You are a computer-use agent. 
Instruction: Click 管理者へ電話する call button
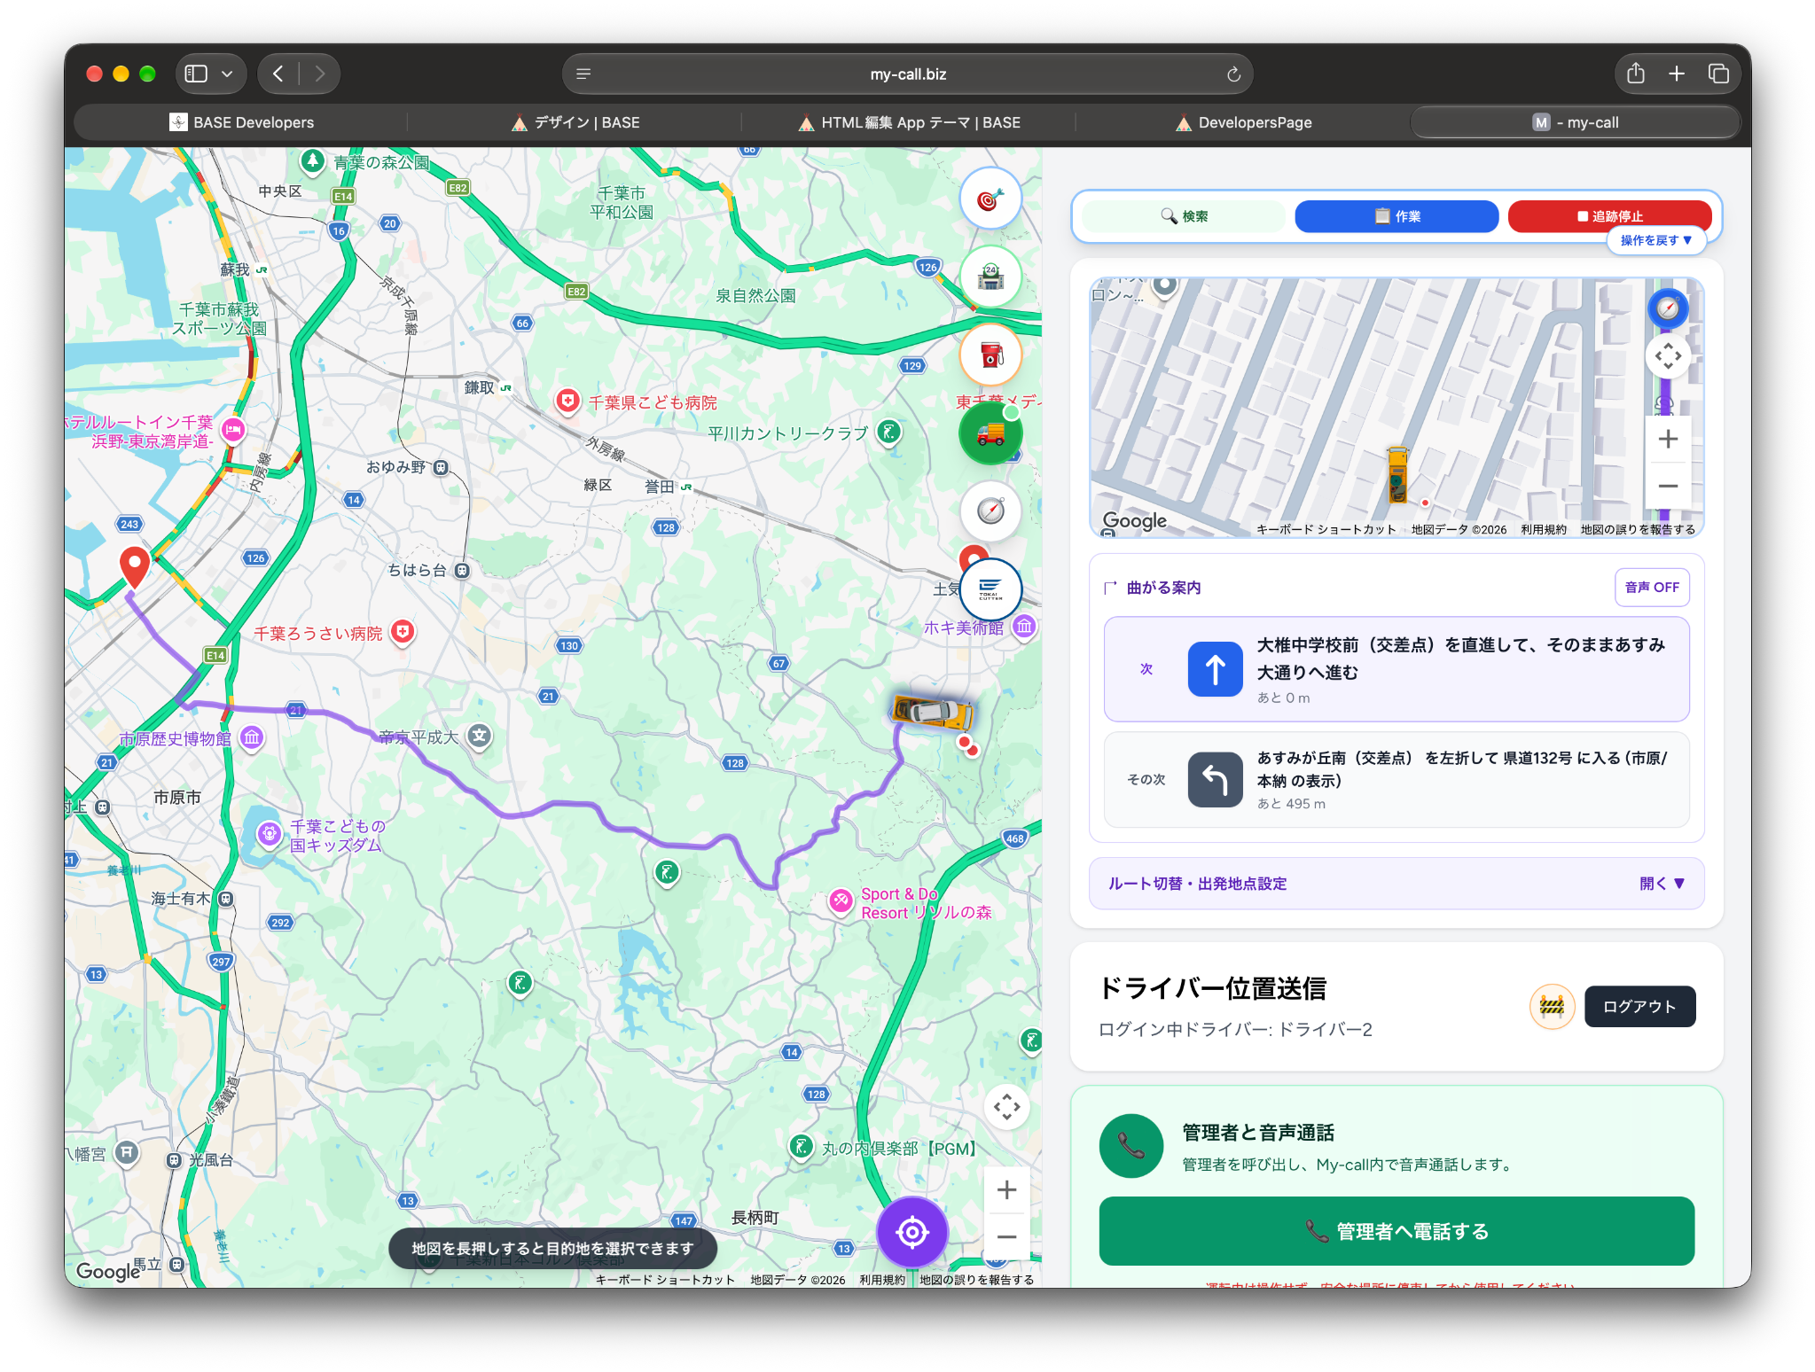[1396, 1231]
